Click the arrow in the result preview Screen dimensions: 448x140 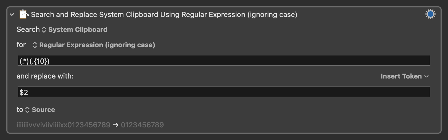(116, 125)
